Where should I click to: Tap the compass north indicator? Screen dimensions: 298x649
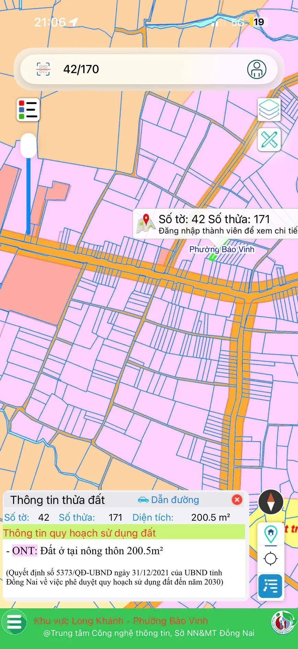(x=271, y=502)
